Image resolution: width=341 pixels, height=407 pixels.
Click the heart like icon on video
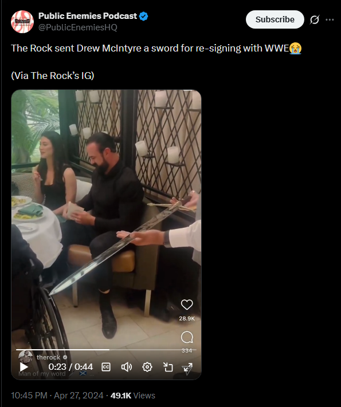(x=187, y=305)
